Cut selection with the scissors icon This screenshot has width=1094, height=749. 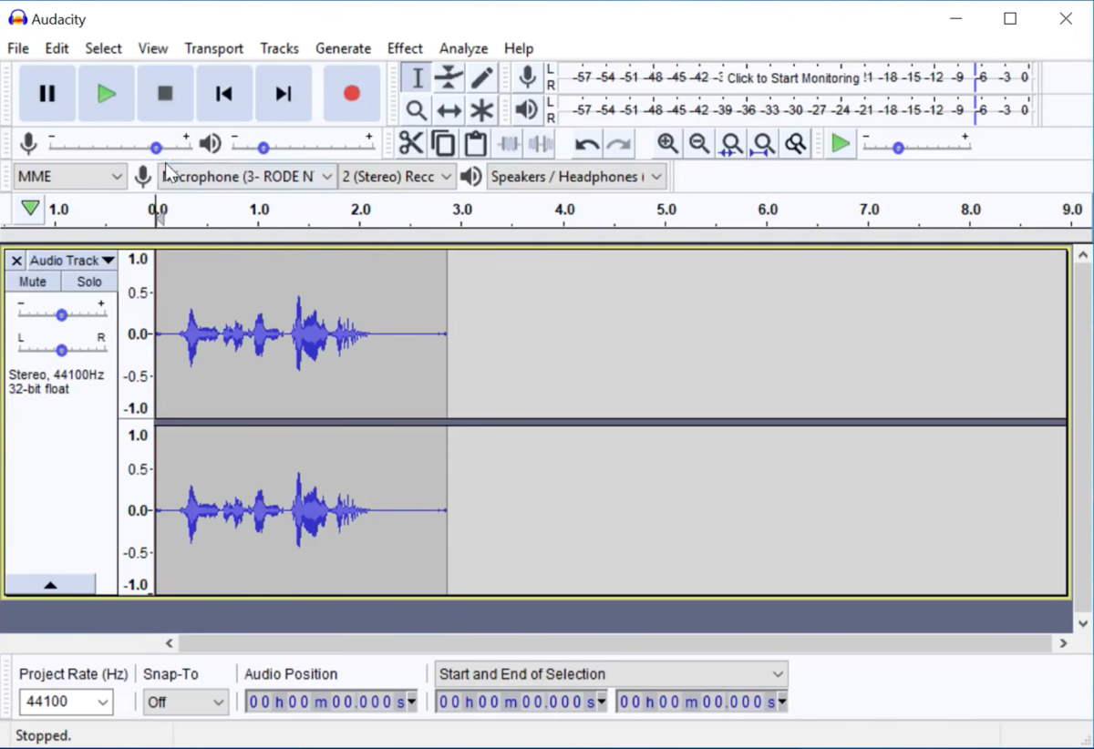(411, 144)
